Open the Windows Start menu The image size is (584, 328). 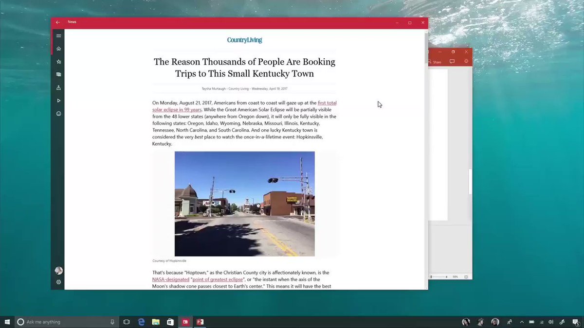click(7, 322)
